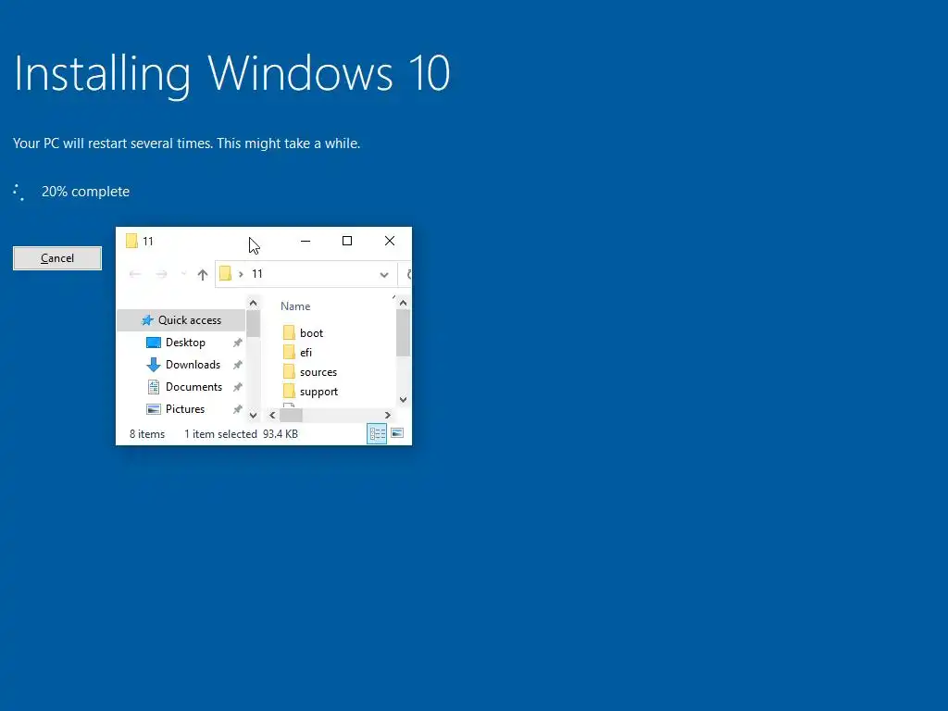Click the sources folder icon

pyautogui.click(x=289, y=372)
